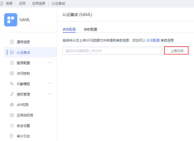194x141 pixels.
Task: Click the 认证集成 breadcrumb
Action: 58,3
